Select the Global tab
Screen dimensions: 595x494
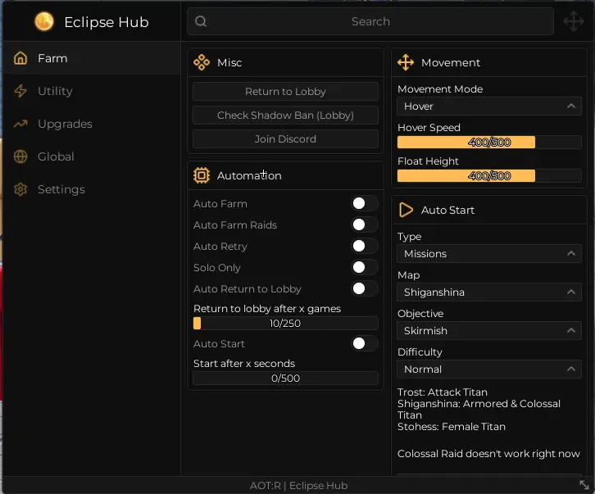(92, 156)
